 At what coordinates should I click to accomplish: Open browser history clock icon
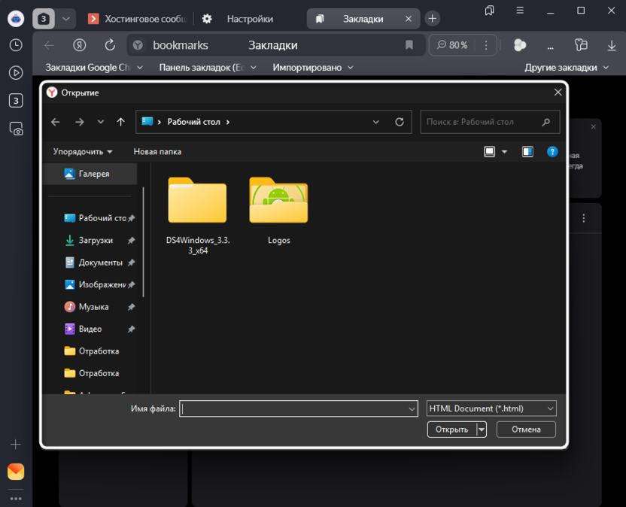point(16,45)
